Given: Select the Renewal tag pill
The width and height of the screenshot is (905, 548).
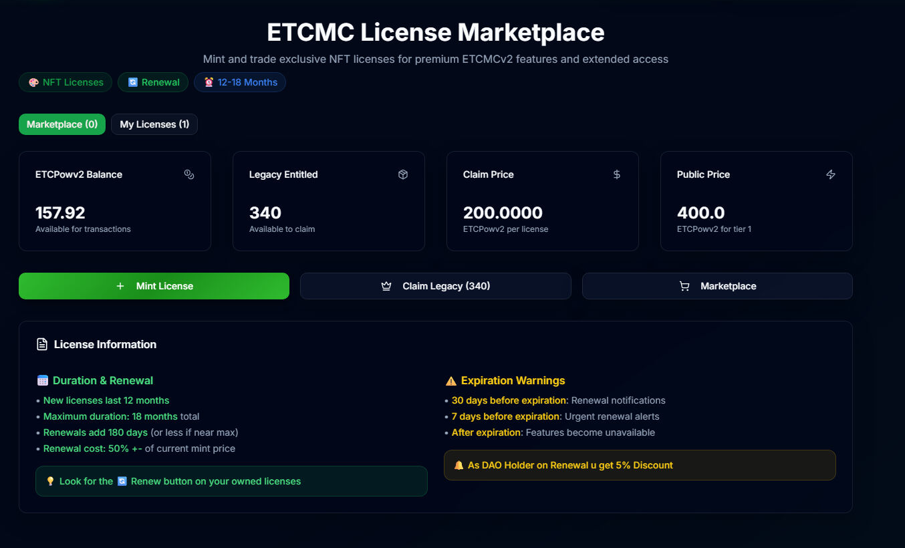Looking at the screenshot, I should click(153, 82).
